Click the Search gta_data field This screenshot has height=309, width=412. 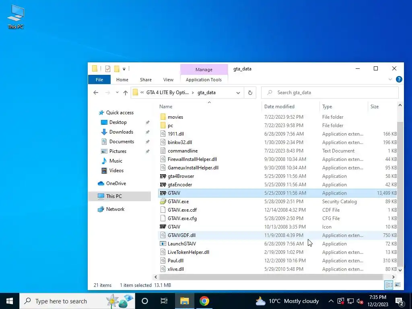(x=330, y=93)
